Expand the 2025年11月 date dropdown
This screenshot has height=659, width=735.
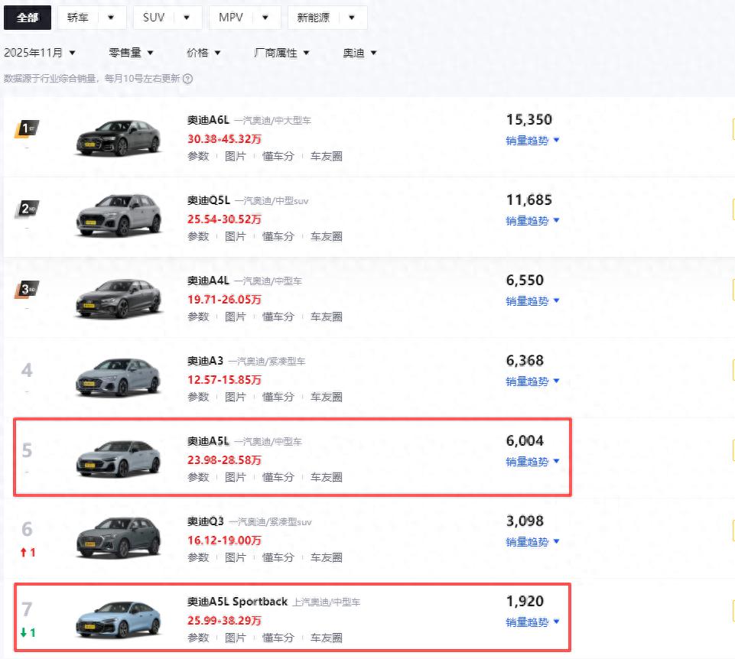click(x=40, y=53)
